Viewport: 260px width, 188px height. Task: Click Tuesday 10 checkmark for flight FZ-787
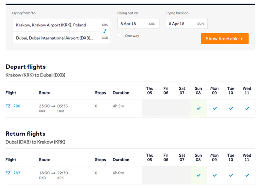[x=231, y=175]
